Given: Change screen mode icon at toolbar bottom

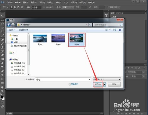Looking at the screenshot, I should (2, 106).
